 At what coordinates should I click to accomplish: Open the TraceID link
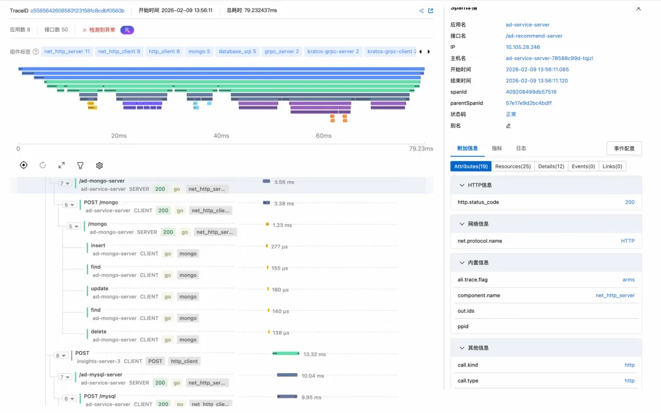pyautogui.click(x=77, y=11)
